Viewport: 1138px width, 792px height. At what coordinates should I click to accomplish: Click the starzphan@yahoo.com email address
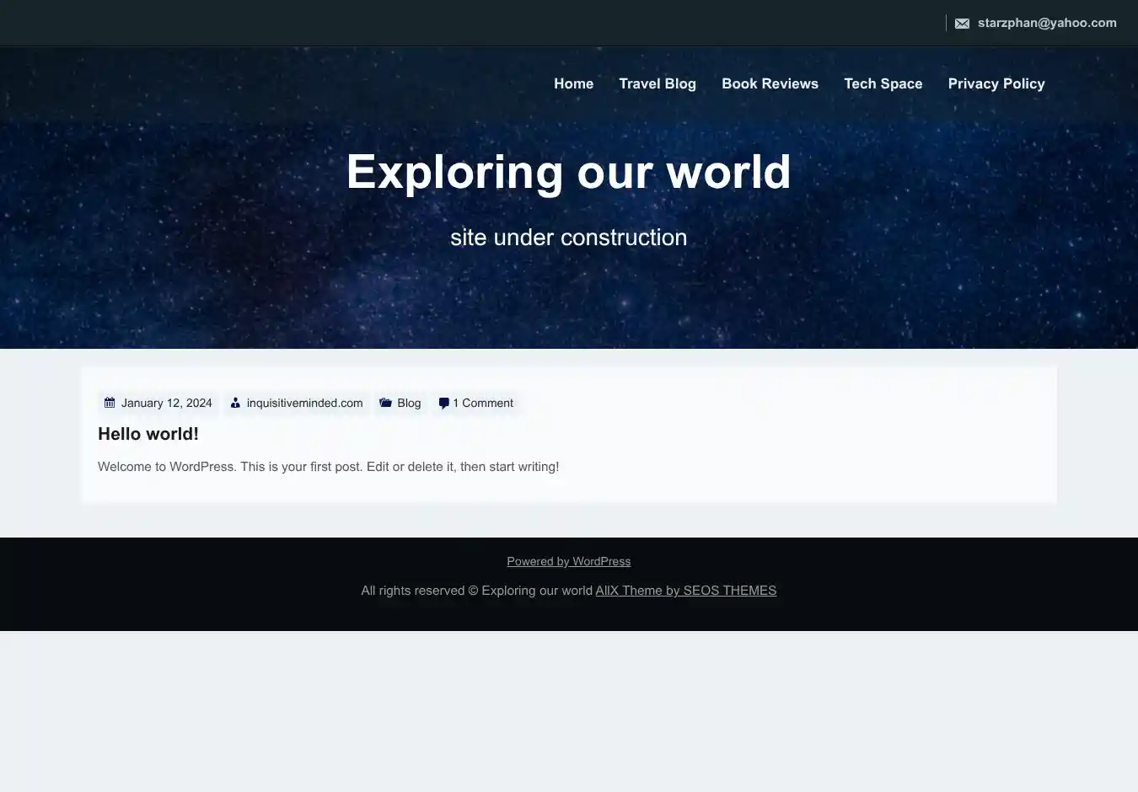1047,23
